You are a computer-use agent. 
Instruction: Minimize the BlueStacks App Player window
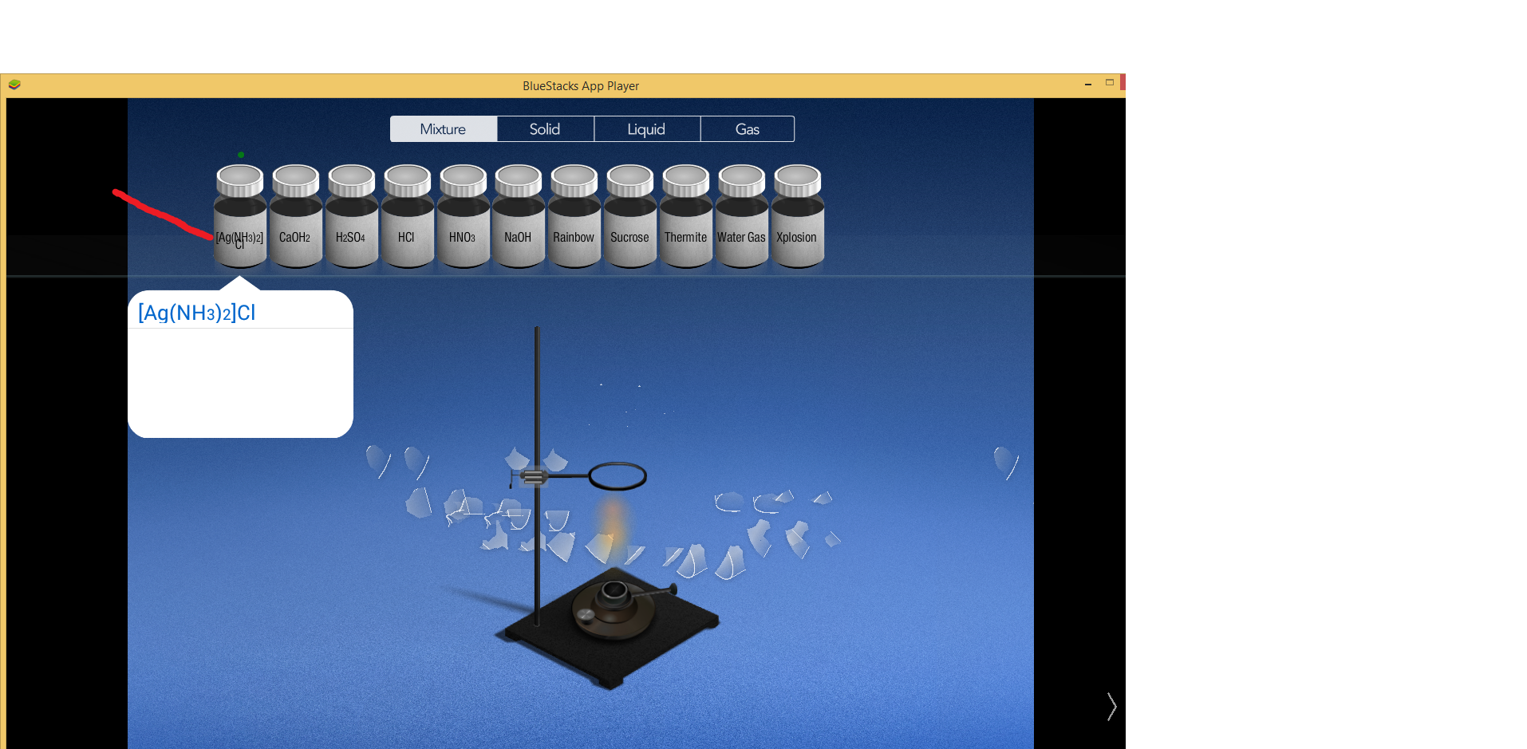pos(1087,84)
